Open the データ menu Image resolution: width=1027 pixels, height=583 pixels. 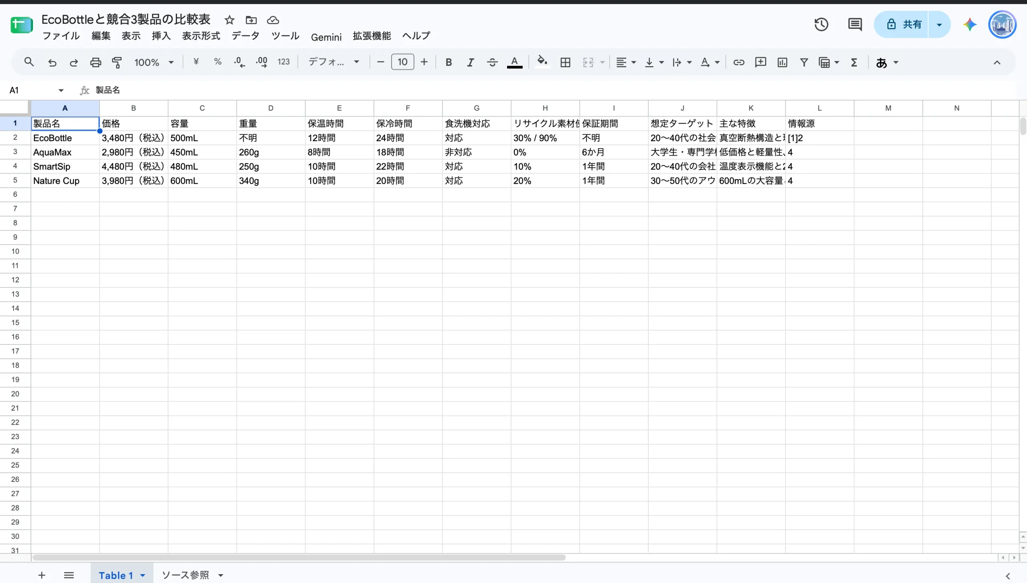[246, 36]
